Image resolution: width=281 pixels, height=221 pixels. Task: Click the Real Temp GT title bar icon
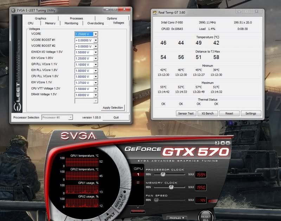point(155,13)
